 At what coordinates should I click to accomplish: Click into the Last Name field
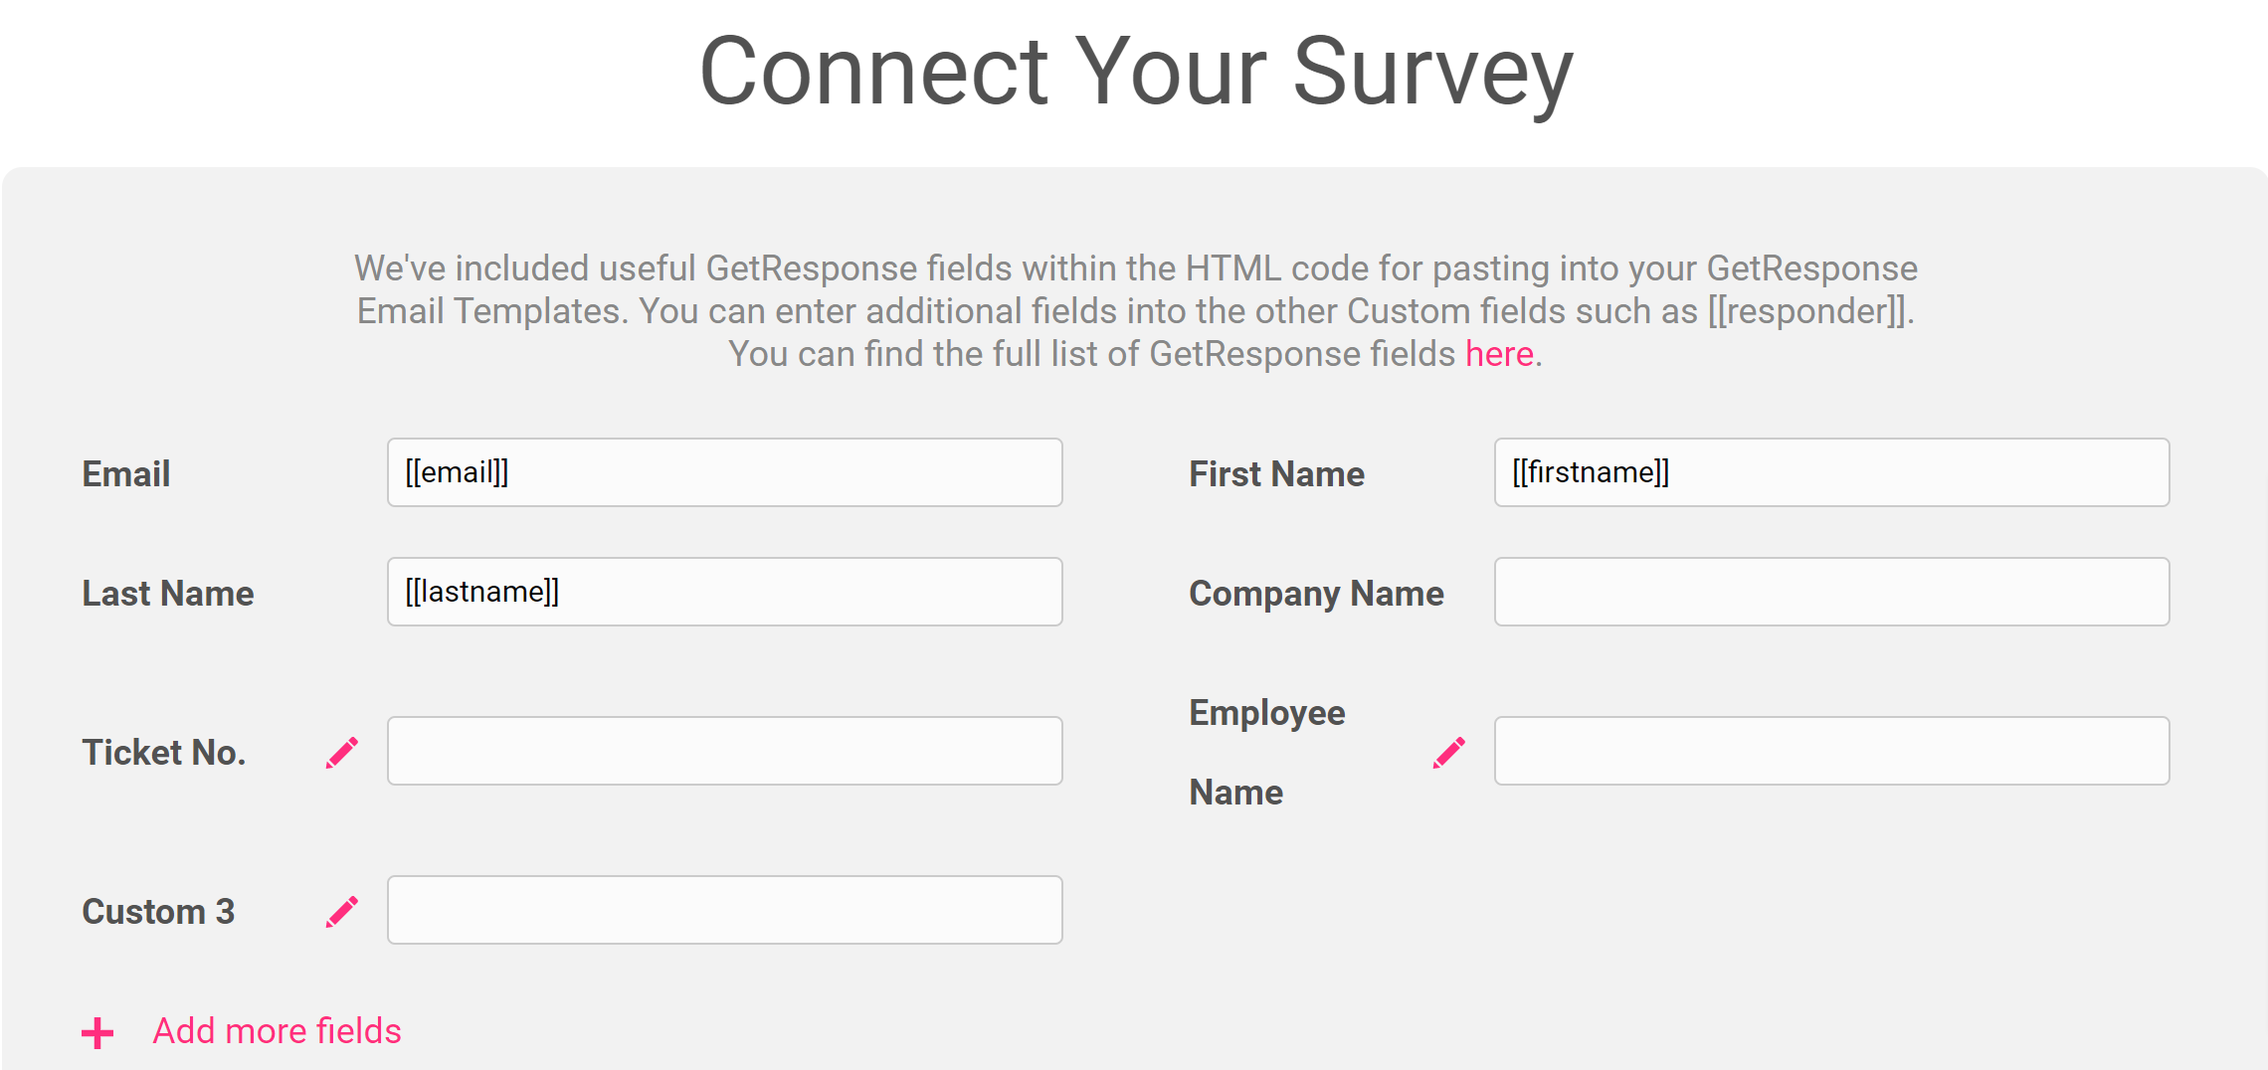[725, 592]
